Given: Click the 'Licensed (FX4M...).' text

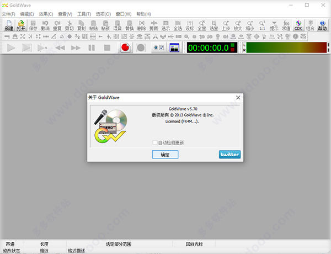Looking at the screenshot, I should (182, 121).
